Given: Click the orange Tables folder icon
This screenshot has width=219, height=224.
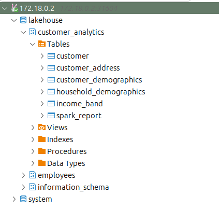Looking at the screenshot, I should (x=42, y=44).
